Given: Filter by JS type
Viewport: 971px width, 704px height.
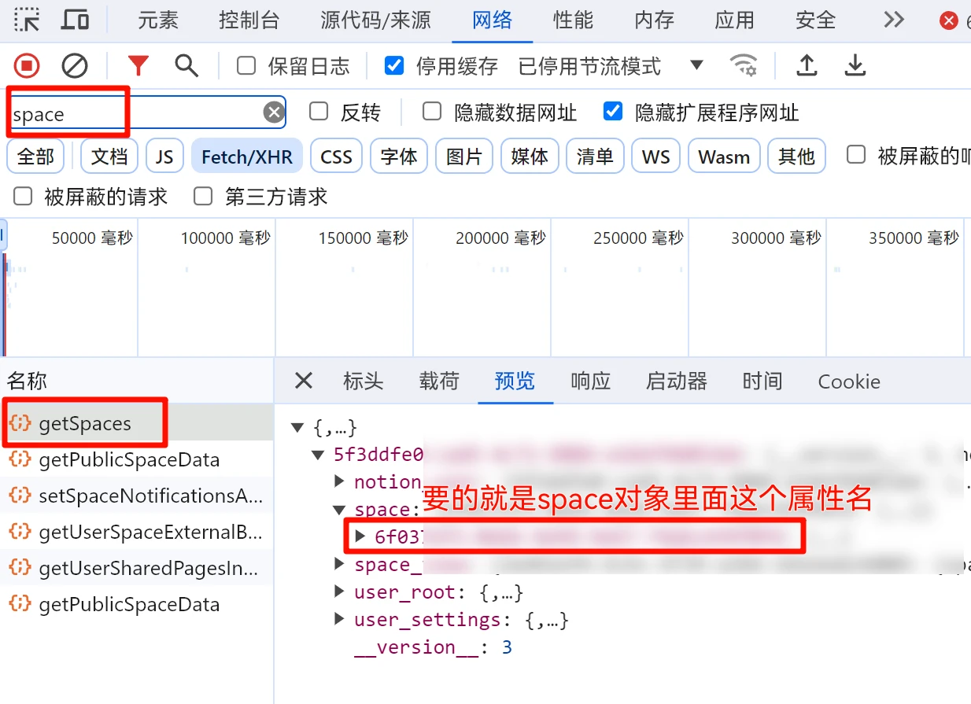Looking at the screenshot, I should point(164,157).
